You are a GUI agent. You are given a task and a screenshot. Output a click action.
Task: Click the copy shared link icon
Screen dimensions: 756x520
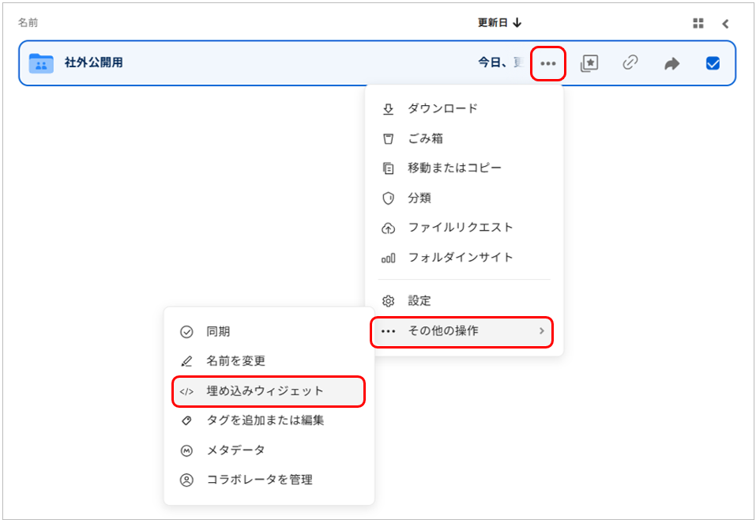[x=630, y=63]
